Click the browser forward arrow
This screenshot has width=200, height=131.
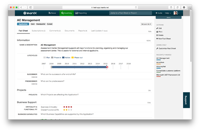[x=25, y=7]
